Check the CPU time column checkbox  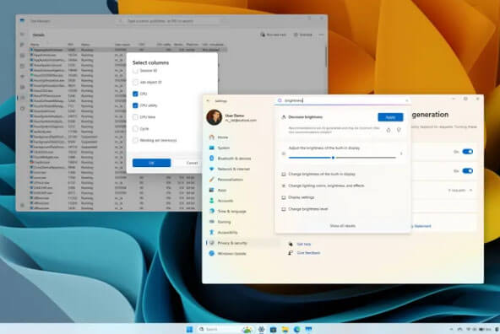tap(135, 117)
